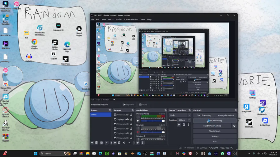
Task: Remove the selected scene with trash icon
Action: click(96, 143)
